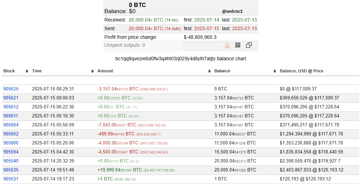This screenshot has height=186, width=361.
Task: Sort the table by Block column arrows
Action: point(27,71)
